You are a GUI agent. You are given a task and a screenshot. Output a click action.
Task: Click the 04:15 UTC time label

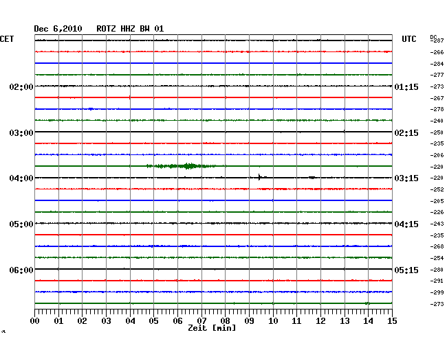(406, 224)
